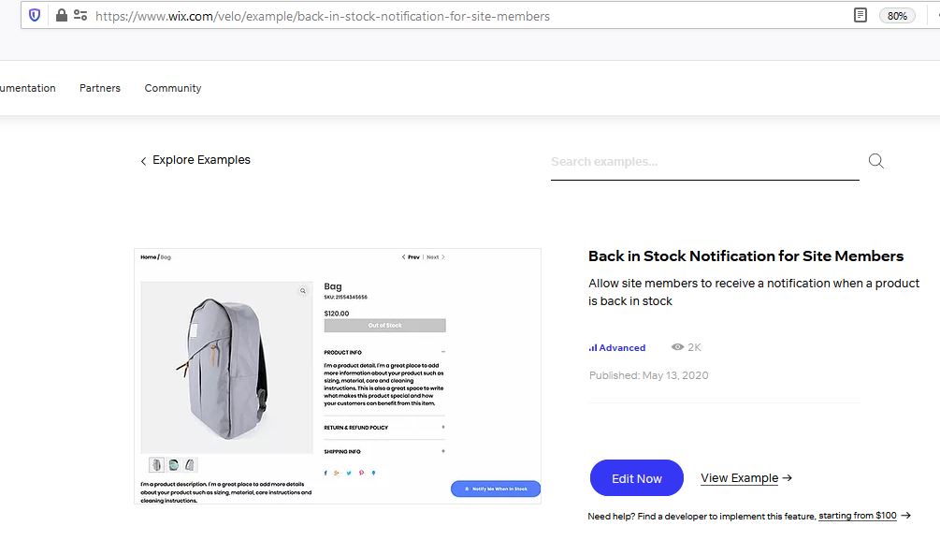Click the 80% zoom level indicator
Screen dimensions: 940x555
[897, 16]
